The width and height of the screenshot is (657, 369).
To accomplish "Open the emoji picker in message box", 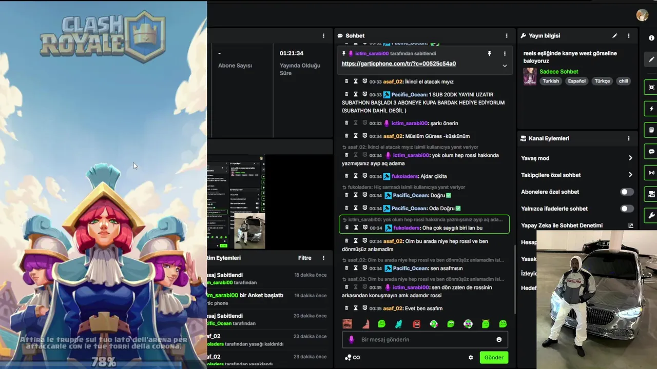I will click(x=499, y=340).
